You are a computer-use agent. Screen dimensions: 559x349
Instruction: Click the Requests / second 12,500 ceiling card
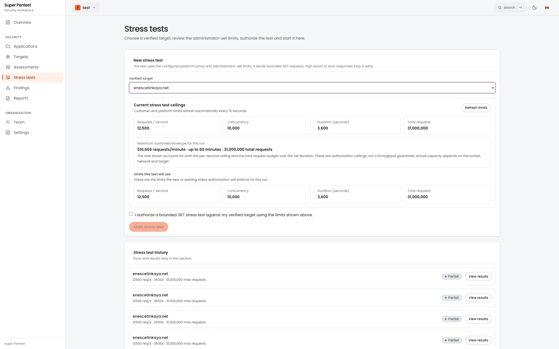[177, 125]
